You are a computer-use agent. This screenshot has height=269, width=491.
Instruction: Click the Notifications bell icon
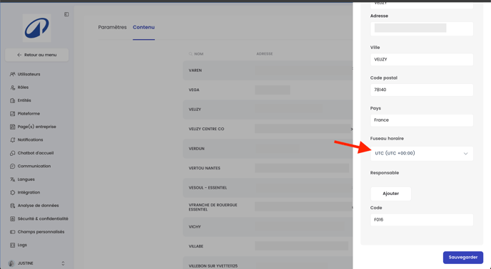[12, 140]
